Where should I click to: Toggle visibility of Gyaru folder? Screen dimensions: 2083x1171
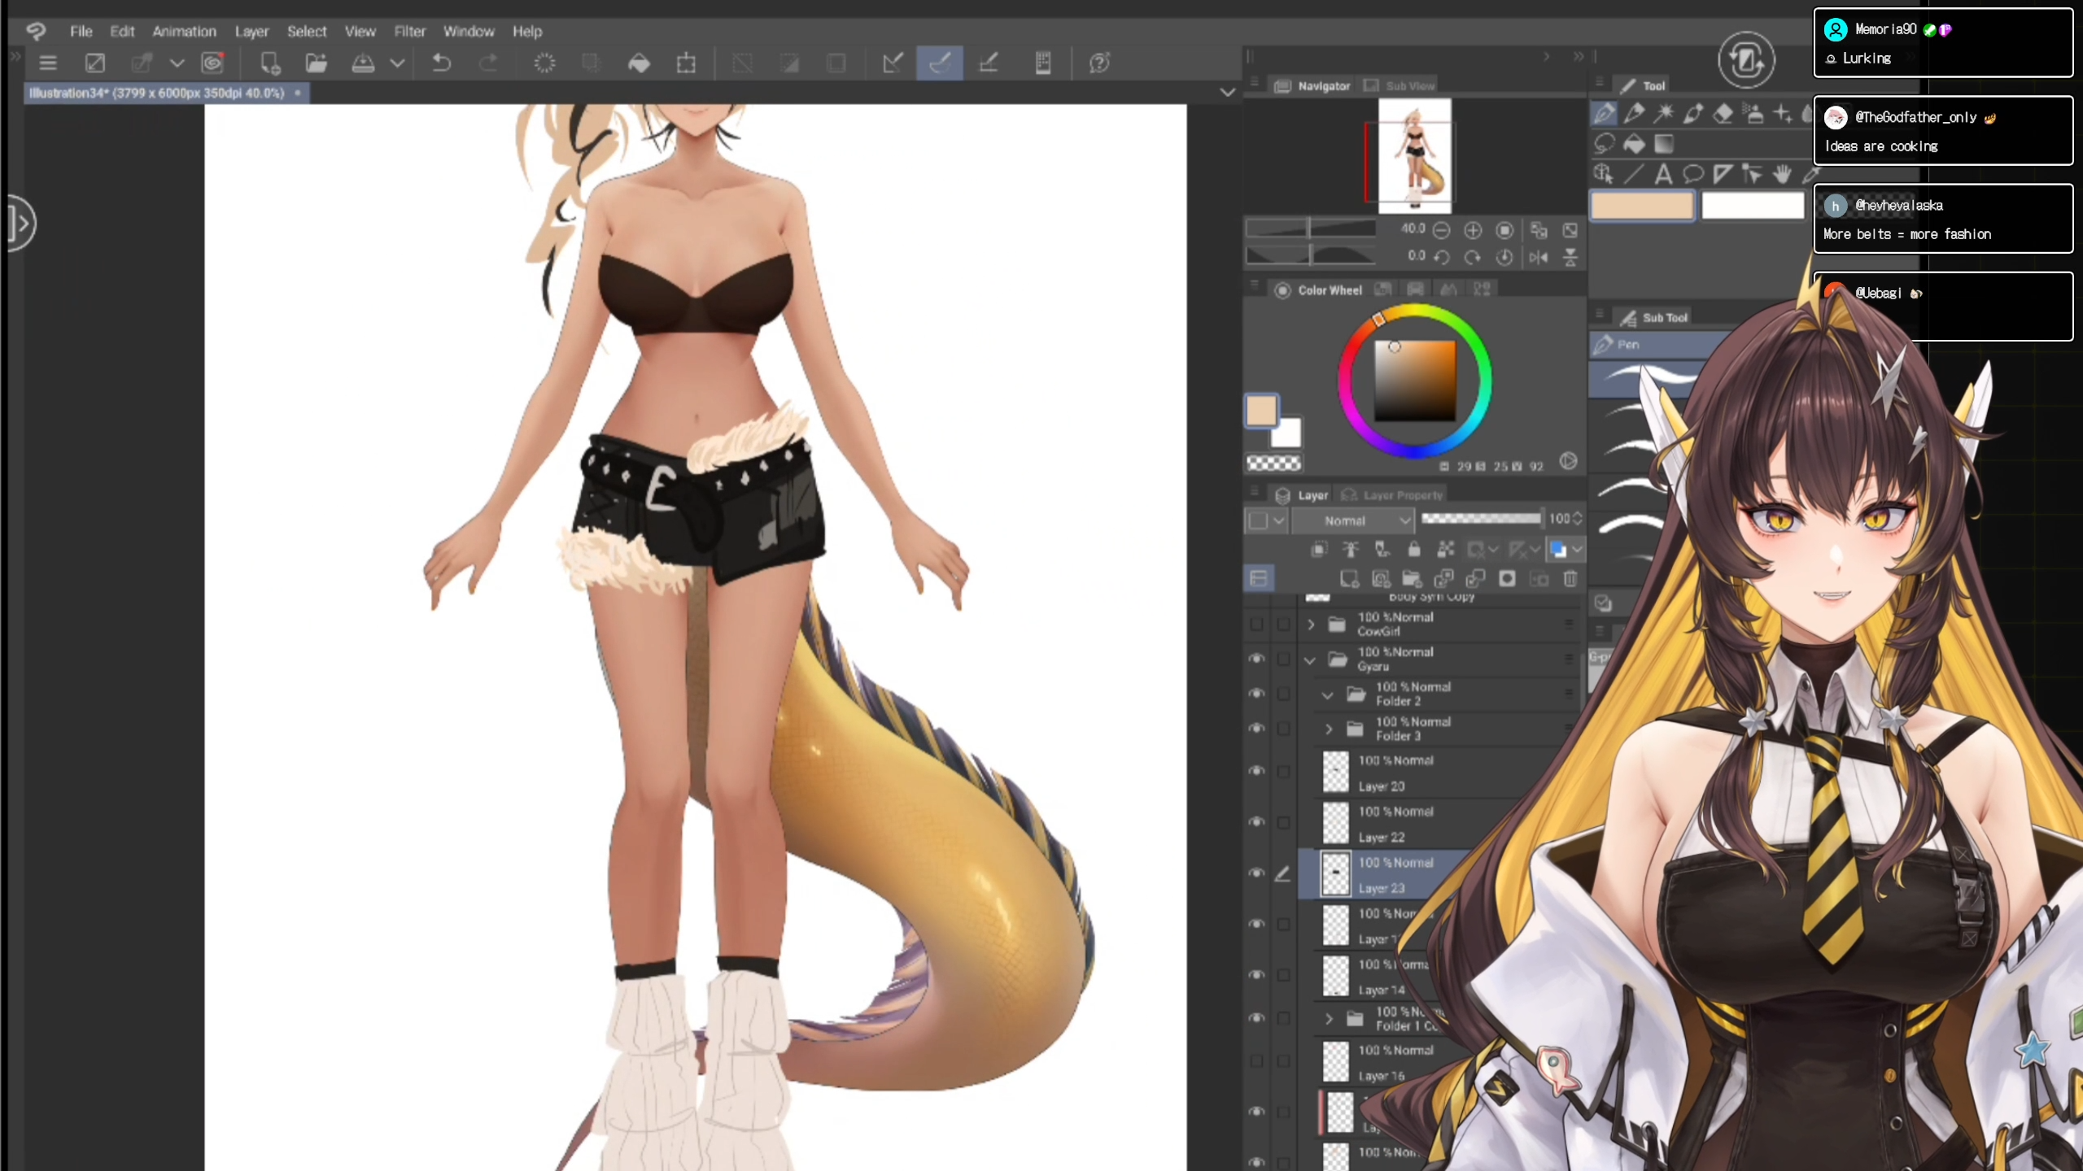coord(1256,659)
